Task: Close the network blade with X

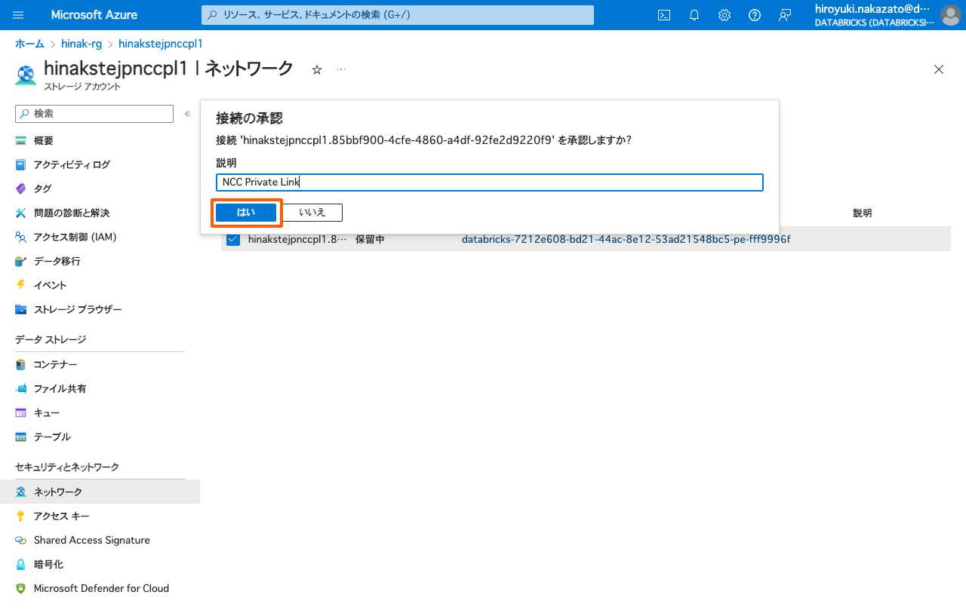Action: pos(939,69)
